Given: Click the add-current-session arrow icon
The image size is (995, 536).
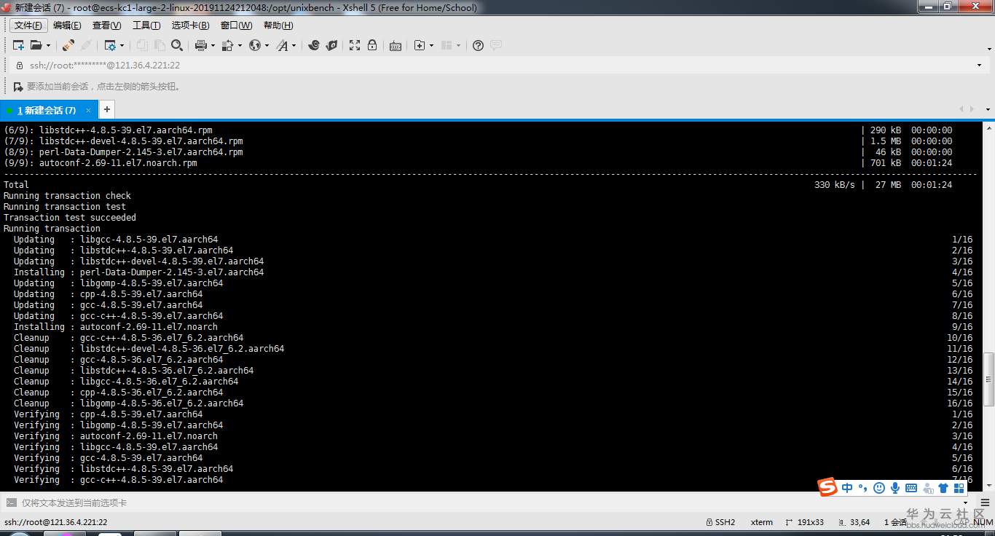Looking at the screenshot, I should [18, 87].
